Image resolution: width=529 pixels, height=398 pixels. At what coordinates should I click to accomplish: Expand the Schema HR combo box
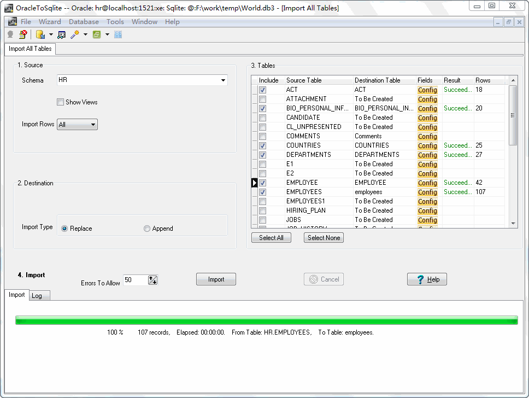click(223, 80)
